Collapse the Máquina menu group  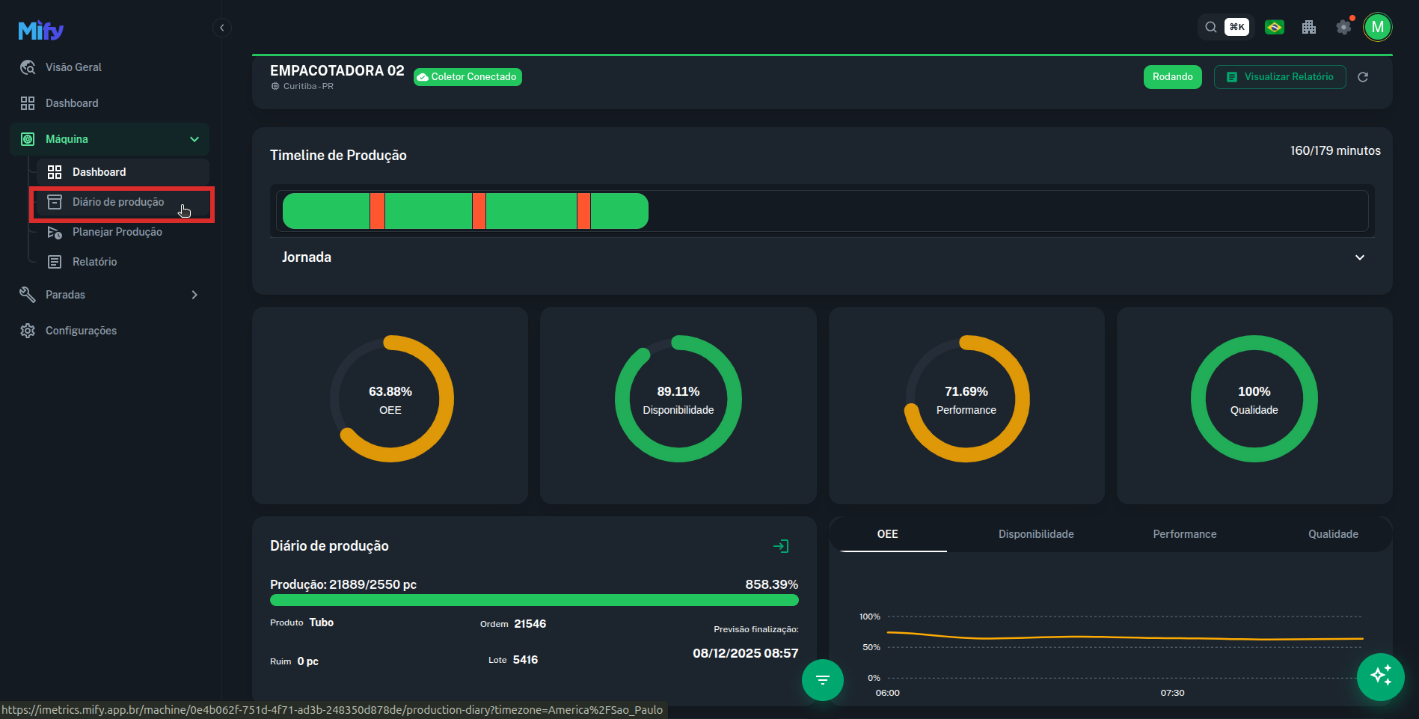194,139
